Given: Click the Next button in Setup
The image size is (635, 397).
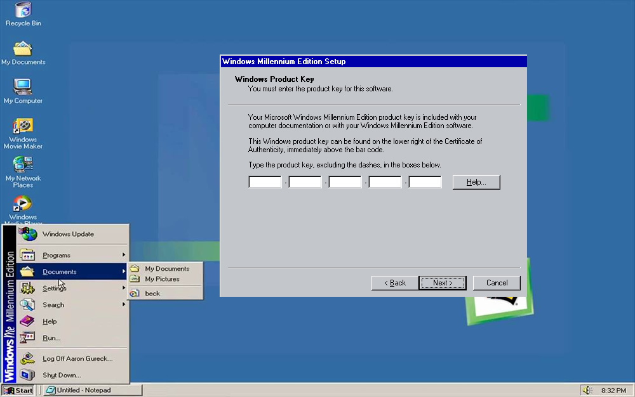Looking at the screenshot, I should pos(443,283).
